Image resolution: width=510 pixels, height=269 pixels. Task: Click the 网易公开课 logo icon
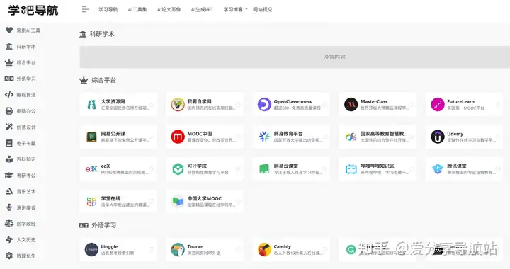coord(91,137)
